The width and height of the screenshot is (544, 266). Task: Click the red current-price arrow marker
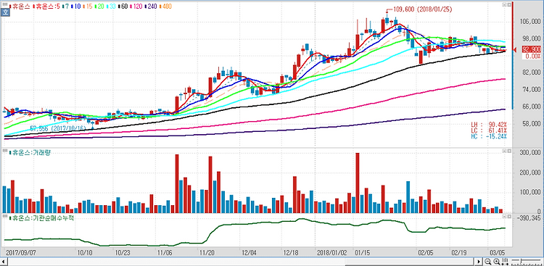tap(515, 50)
